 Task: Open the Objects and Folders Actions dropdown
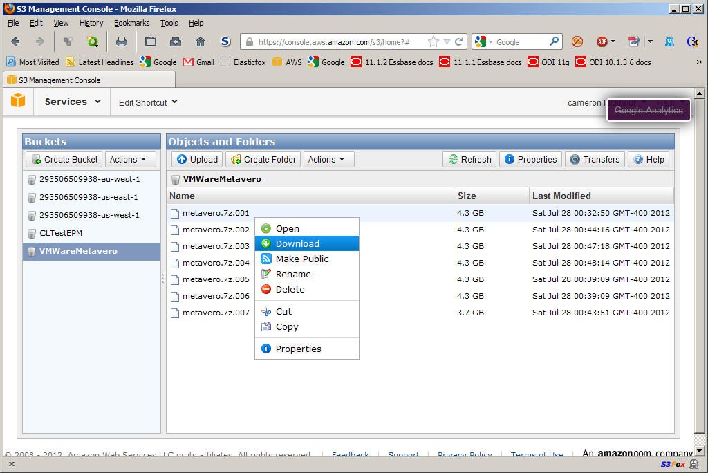click(328, 160)
